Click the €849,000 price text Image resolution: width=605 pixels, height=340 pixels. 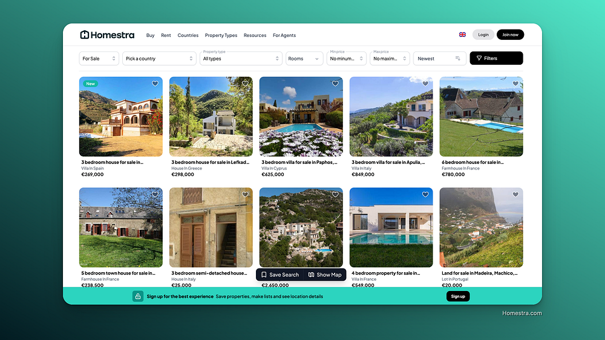(x=362, y=174)
